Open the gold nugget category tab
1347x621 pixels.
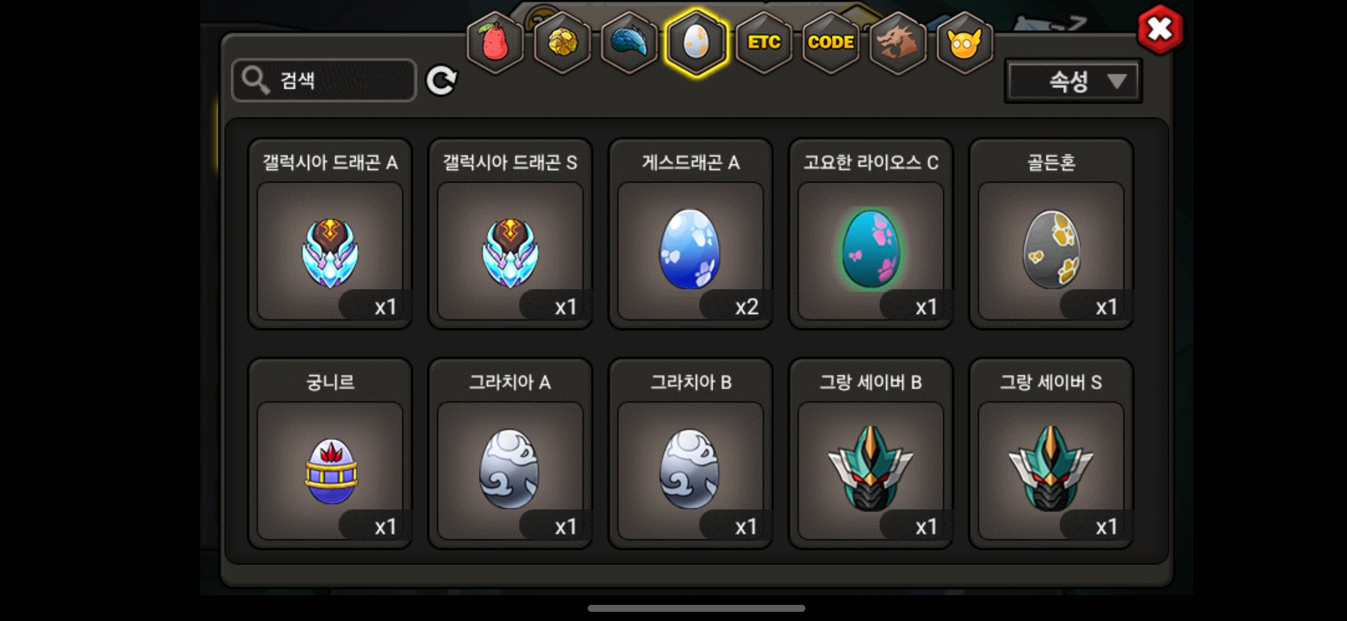(x=562, y=43)
